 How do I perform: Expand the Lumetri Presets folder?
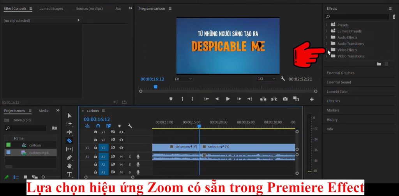click(x=327, y=31)
